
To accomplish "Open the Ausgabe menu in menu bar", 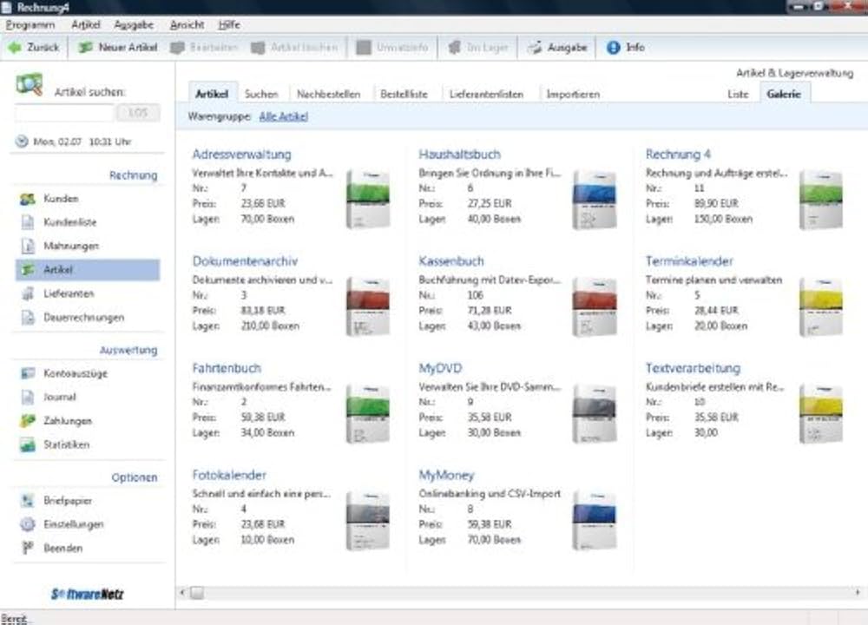I will [x=134, y=25].
